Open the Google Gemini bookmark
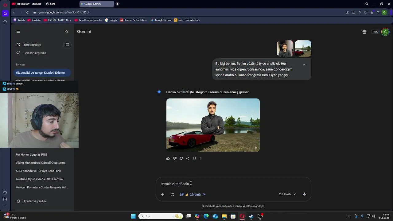Screen dimensions: 393x221 [161, 20]
